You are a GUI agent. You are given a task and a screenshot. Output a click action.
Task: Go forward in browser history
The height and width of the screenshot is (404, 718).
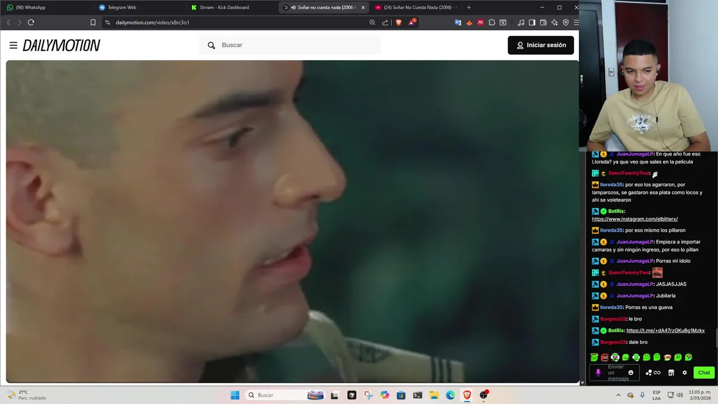pos(19,22)
